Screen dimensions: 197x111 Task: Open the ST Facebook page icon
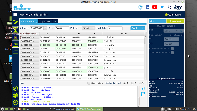pos(147,7)
